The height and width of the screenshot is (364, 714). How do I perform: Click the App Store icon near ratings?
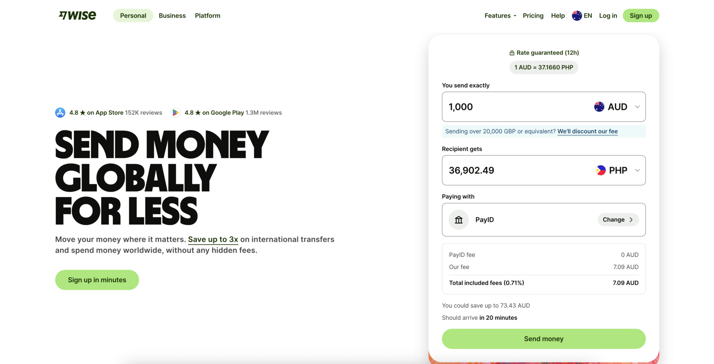coord(60,112)
